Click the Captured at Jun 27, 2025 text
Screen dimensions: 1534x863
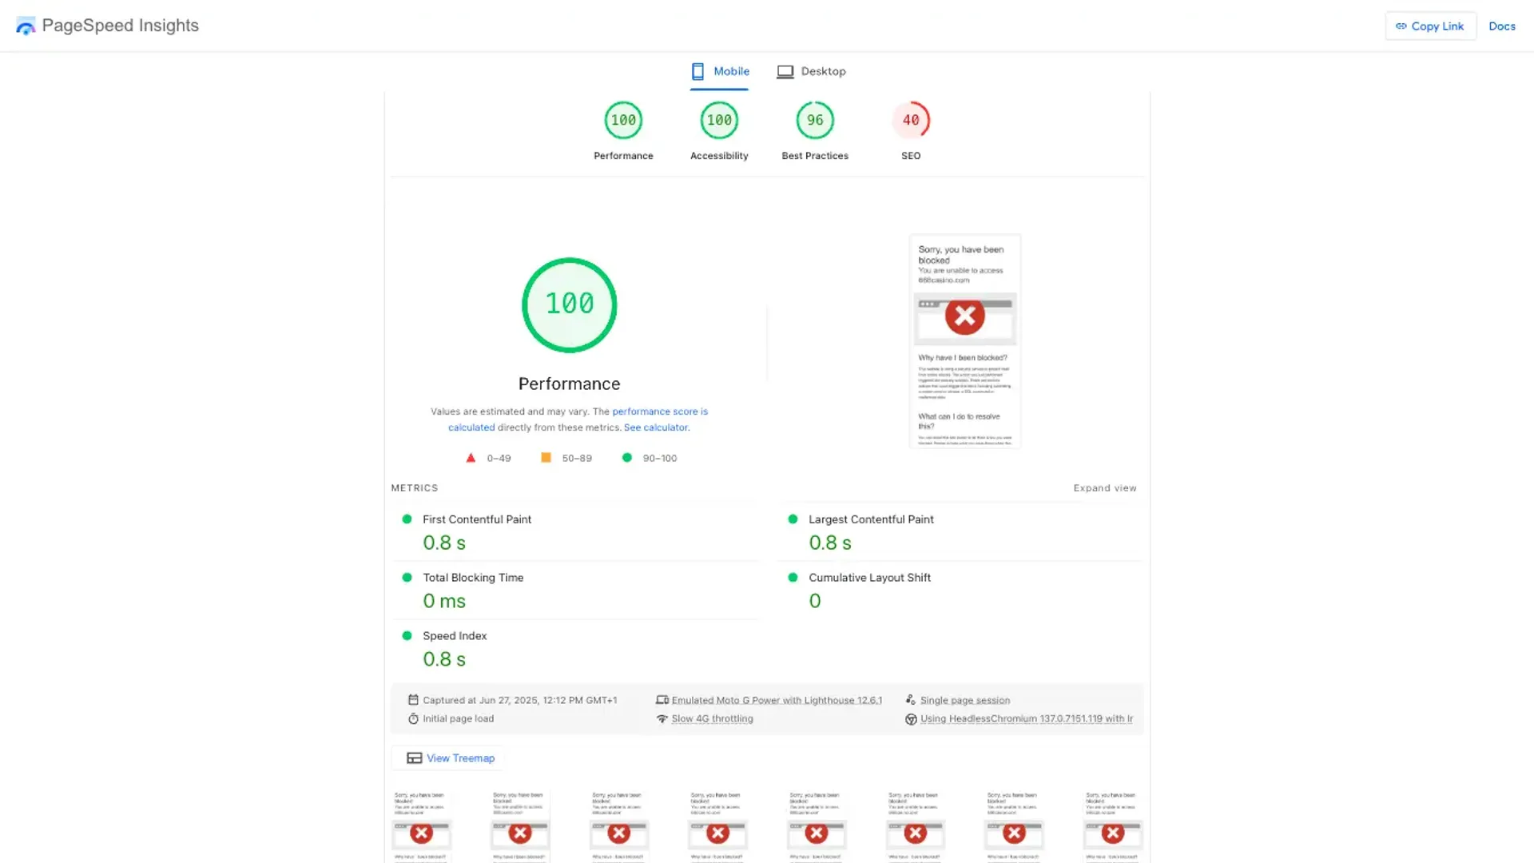[519, 701]
